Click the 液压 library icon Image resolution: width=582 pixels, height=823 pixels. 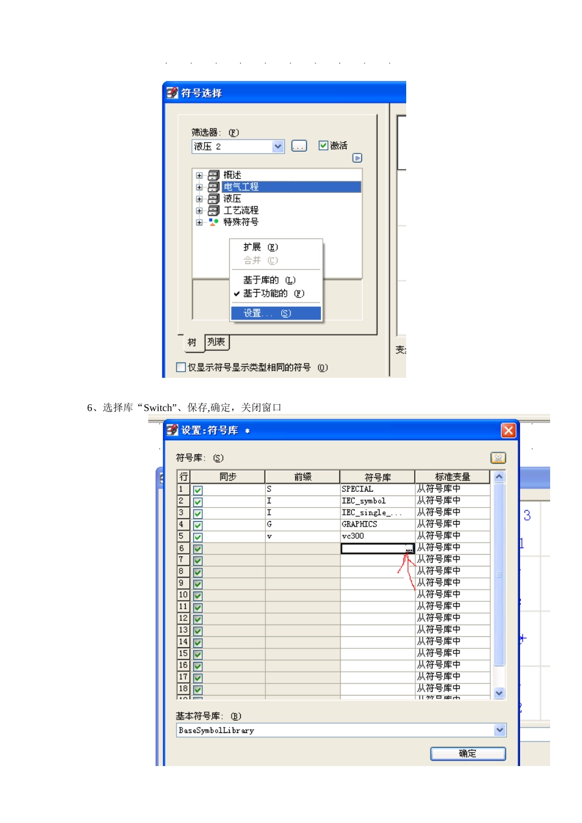click(x=213, y=198)
